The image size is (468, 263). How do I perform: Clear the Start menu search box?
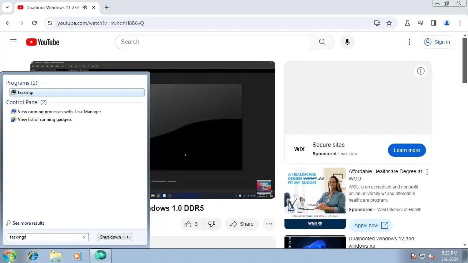tap(84, 237)
